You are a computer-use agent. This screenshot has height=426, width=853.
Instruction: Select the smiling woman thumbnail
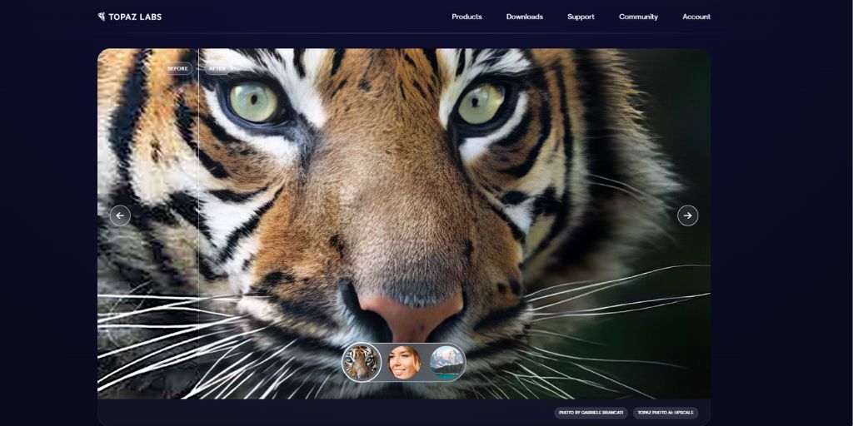point(404,363)
